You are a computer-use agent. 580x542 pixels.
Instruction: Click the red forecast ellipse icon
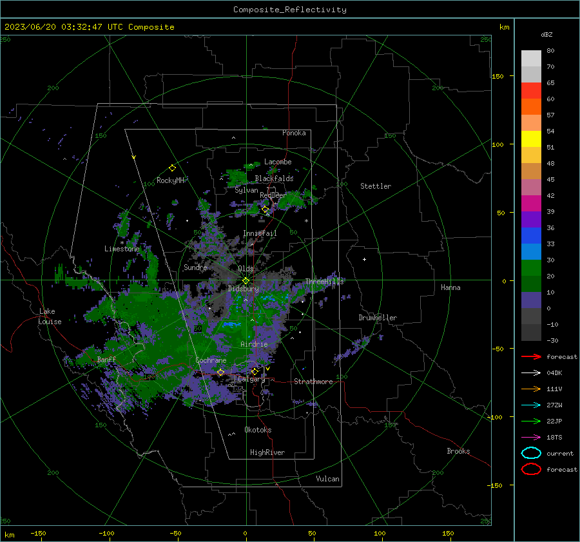[x=531, y=469]
